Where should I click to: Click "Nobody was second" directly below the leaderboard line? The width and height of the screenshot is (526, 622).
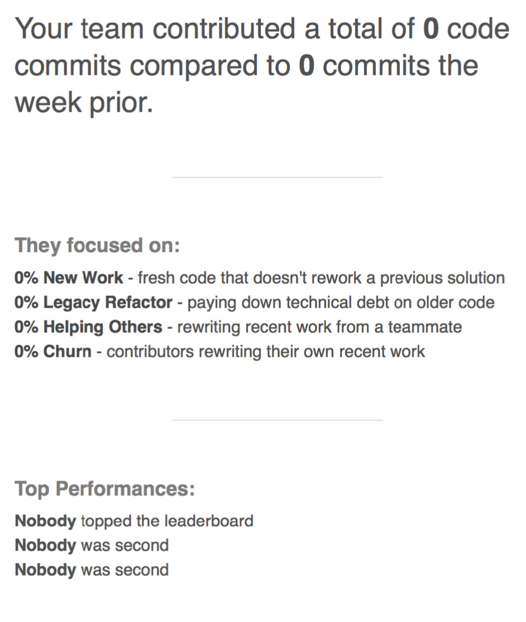pos(92,546)
